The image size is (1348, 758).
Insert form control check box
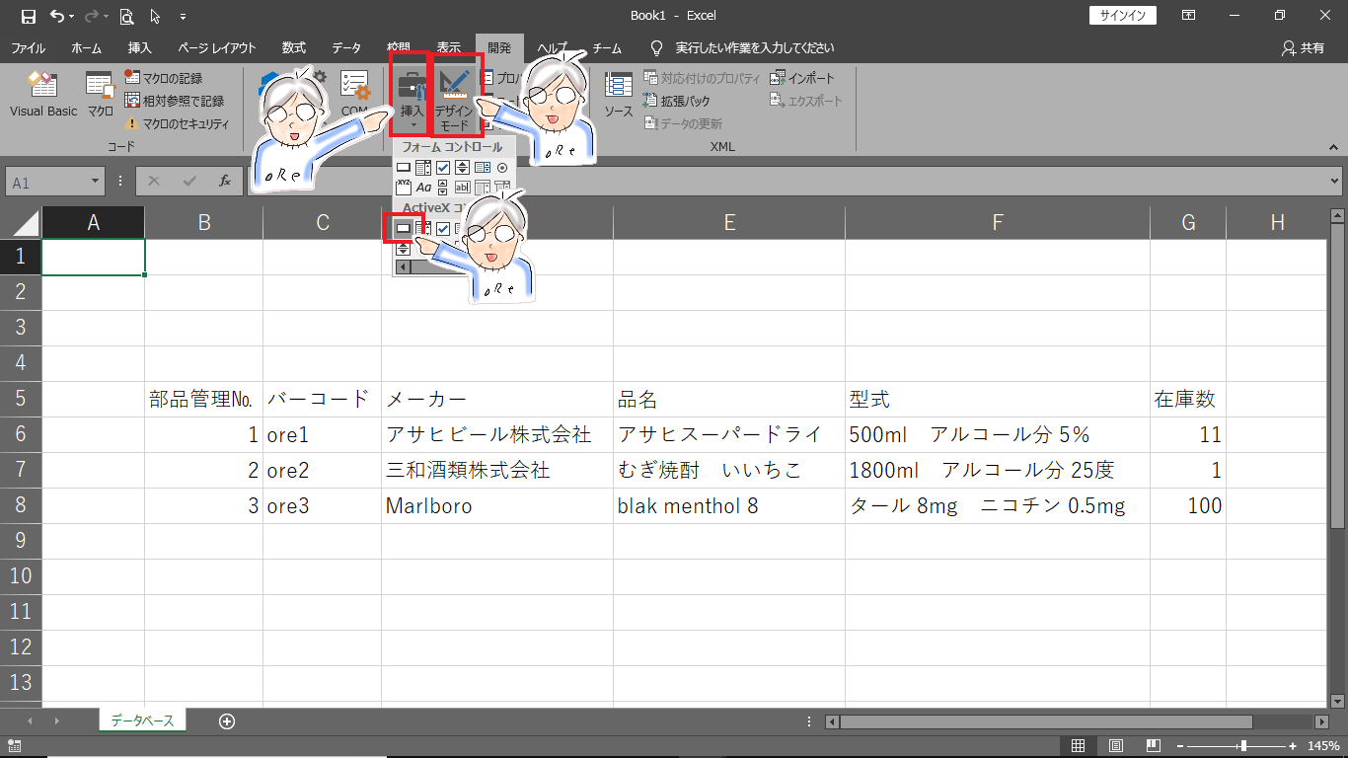[x=443, y=168]
